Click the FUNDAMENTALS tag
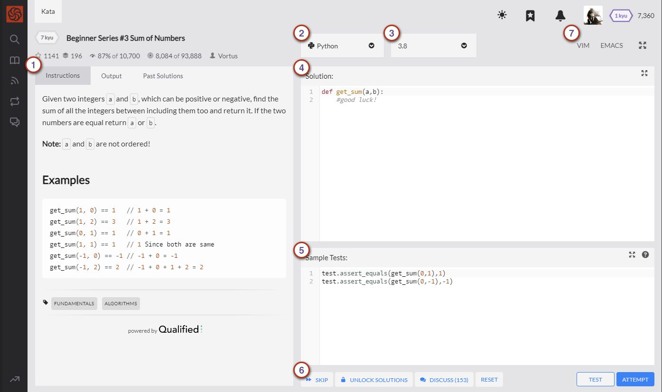Screen dimensions: 662x392 (x=74, y=304)
